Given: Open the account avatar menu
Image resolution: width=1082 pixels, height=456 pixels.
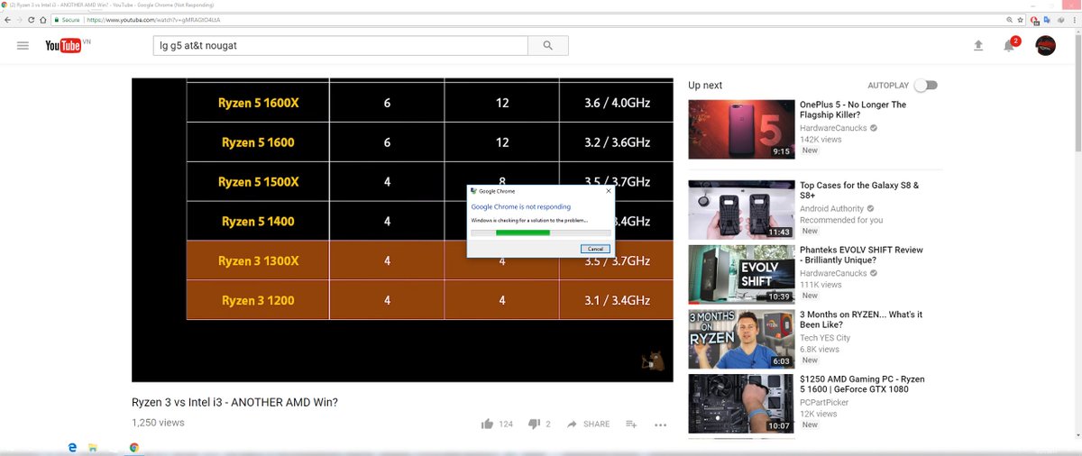Looking at the screenshot, I should coord(1045,45).
